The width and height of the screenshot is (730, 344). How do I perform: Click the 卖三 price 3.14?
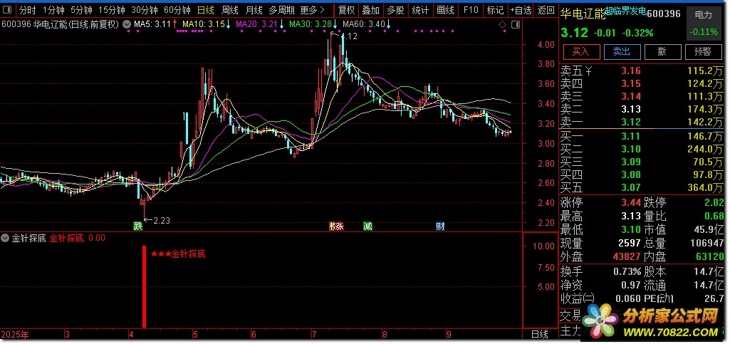pyautogui.click(x=632, y=97)
